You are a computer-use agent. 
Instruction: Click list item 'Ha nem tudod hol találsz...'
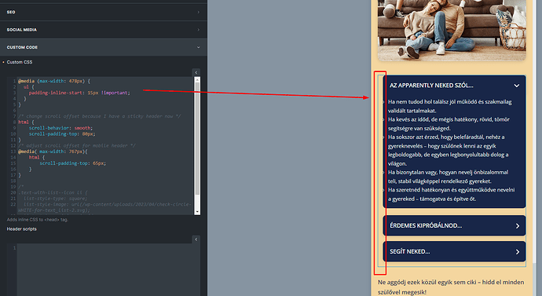pyautogui.click(x=450, y=106)
